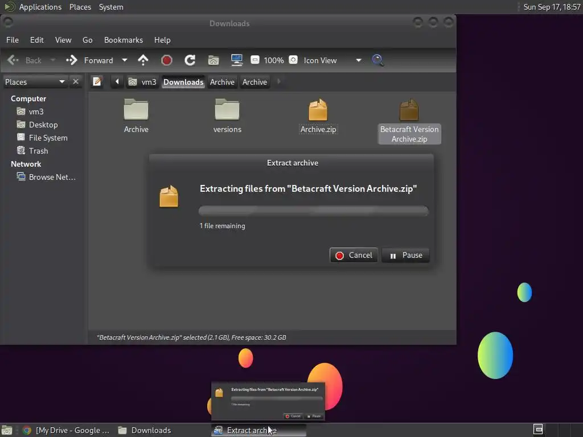This screenshot has width=583, height=437.
Task: Switch to Extract archive taskbar item
Action: point(259,430)
